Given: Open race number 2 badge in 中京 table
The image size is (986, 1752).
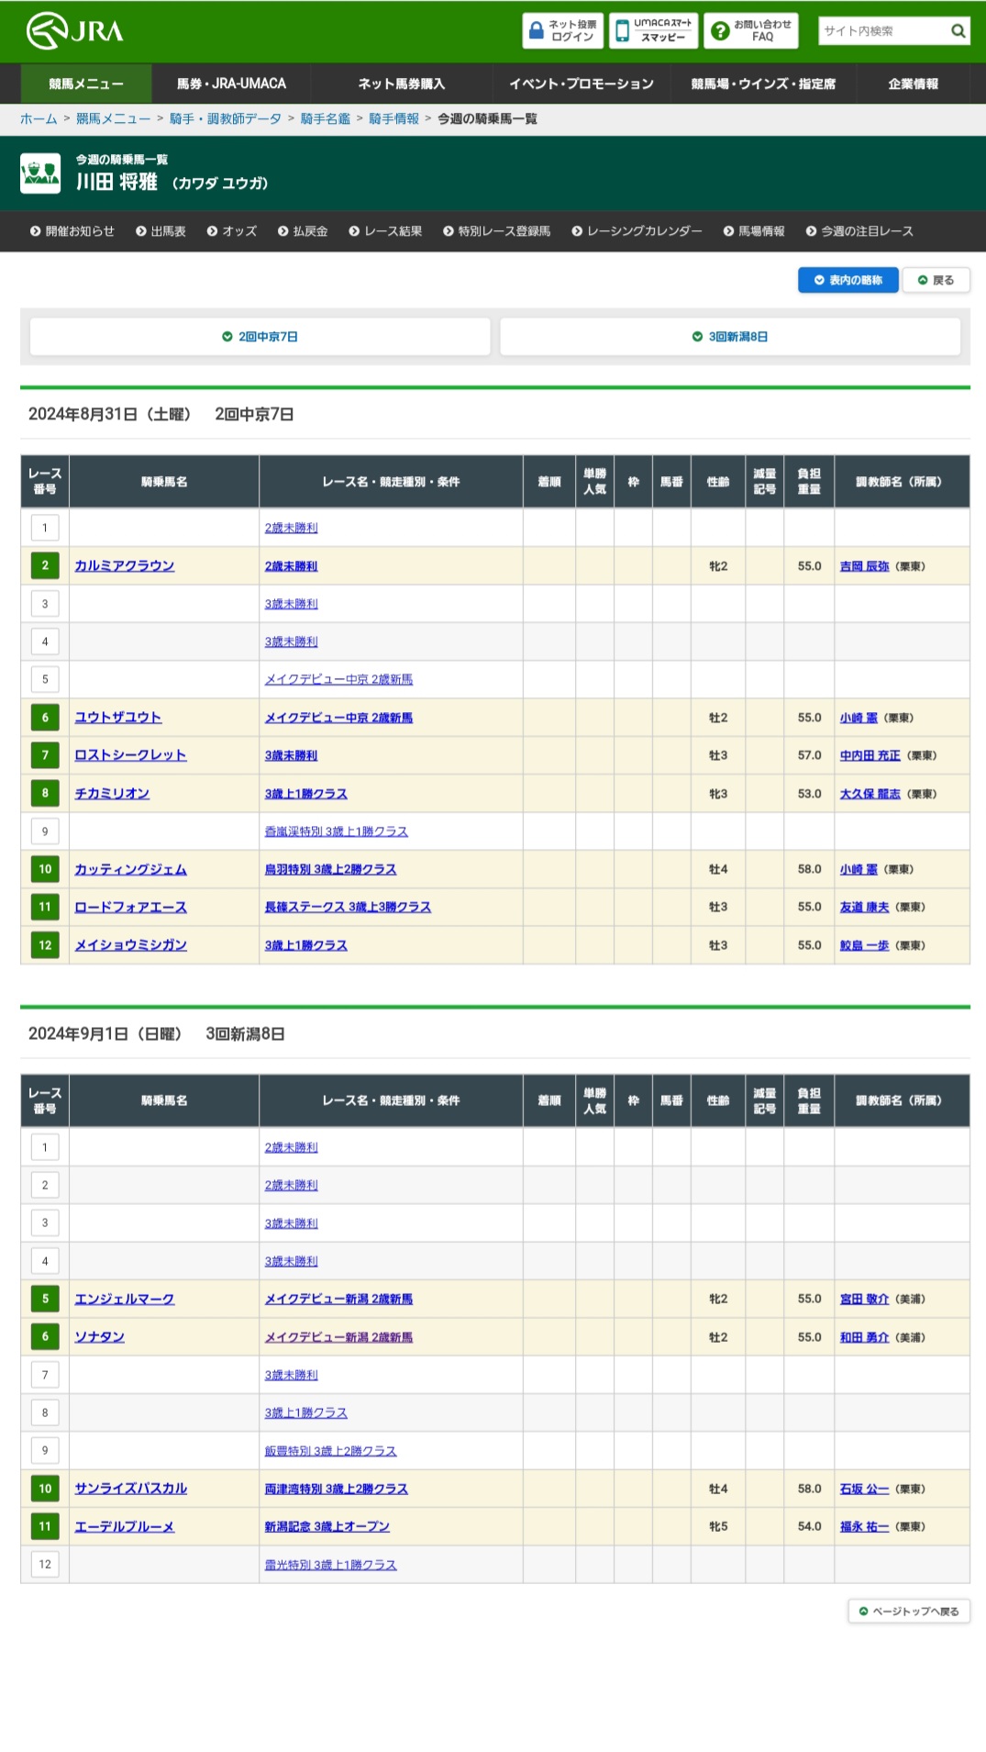Looking at the screenshot, I should (x=45, y=565).
